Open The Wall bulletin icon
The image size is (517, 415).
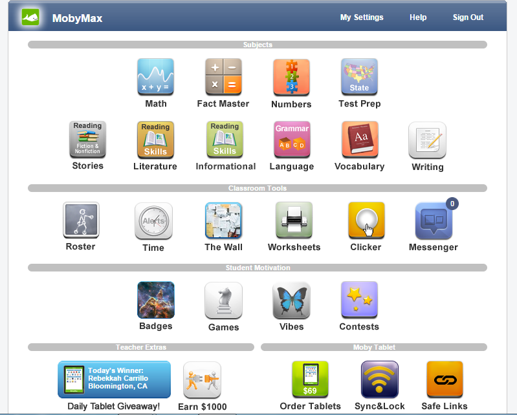[223, 220]
